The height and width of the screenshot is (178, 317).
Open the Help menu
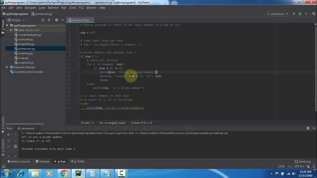(x=103, y=8)
